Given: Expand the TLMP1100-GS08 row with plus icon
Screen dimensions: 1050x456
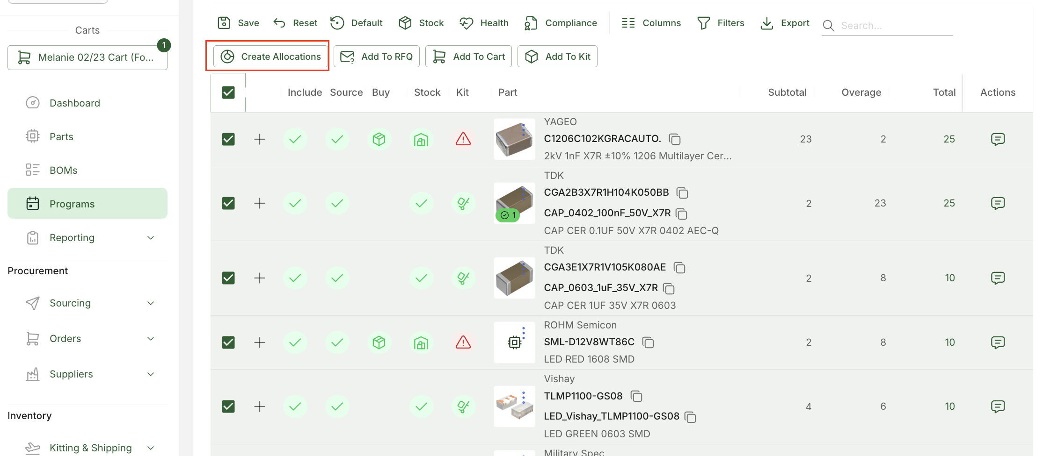Looking at the screenshot, I should coord(260,406).
